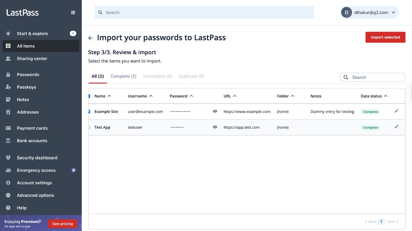Reveal the Example Site password with eye icon
The height and width of the screenshot is (231, 412).
215,111
